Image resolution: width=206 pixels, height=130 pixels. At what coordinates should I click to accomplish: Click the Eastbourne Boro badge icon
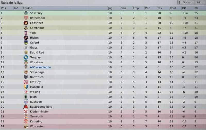tap(25, 107)
